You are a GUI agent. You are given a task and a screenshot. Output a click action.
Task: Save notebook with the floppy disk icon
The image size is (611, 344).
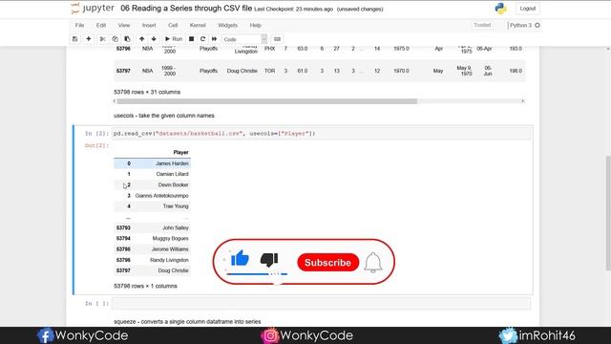point(74,39)
